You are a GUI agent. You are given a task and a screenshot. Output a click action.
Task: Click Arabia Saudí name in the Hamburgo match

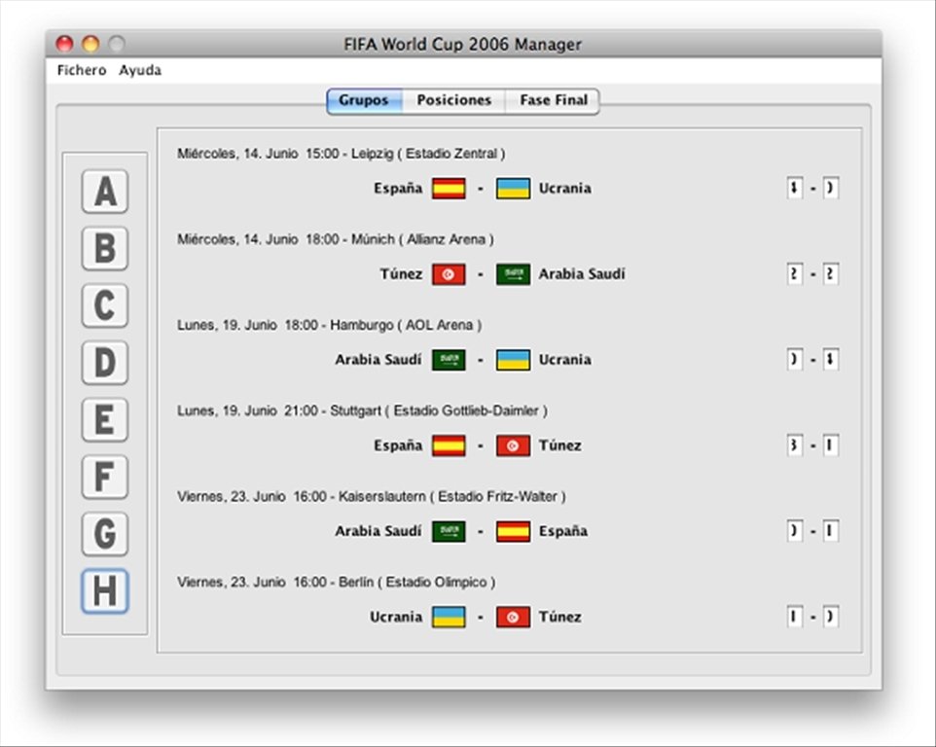pyautogui.click(x=378, y=360)
